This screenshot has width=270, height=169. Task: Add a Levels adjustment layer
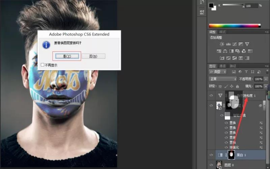pyautogui.click(x=228, y=44)
